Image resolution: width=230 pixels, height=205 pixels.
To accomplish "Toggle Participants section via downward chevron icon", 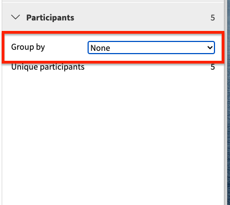I will click(16, 18).
